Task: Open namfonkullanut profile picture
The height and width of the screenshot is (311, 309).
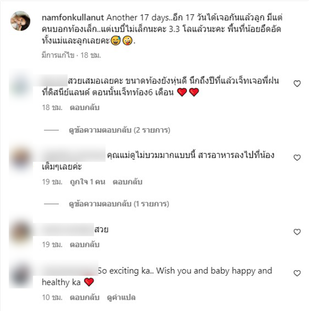Action: pyautogui.click(x=20, y=21)
